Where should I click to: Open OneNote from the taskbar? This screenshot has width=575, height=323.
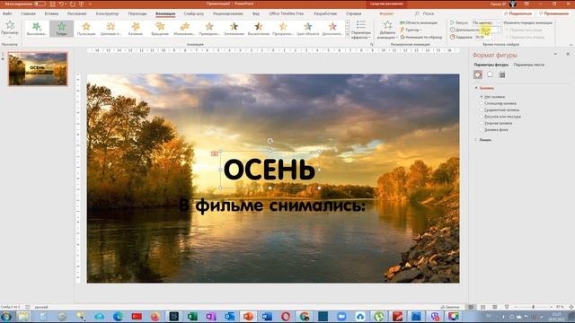211,317
